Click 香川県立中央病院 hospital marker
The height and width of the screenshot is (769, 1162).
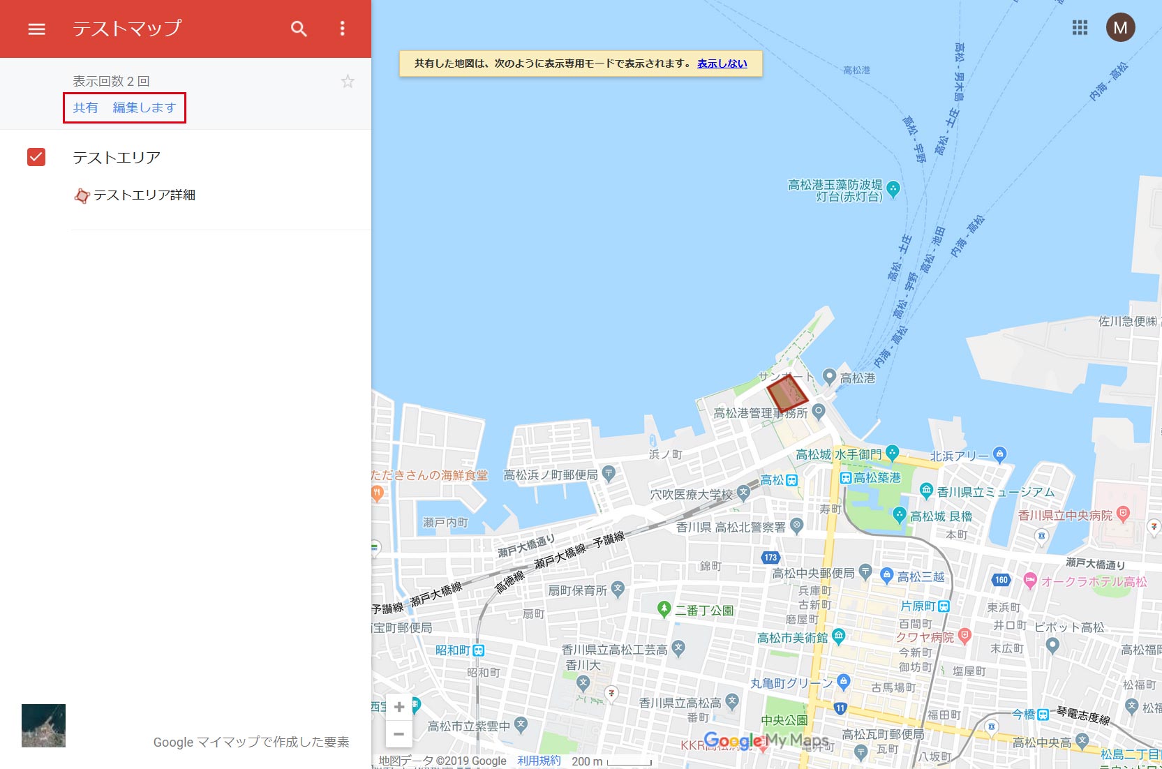click(x=1123, y=514)
